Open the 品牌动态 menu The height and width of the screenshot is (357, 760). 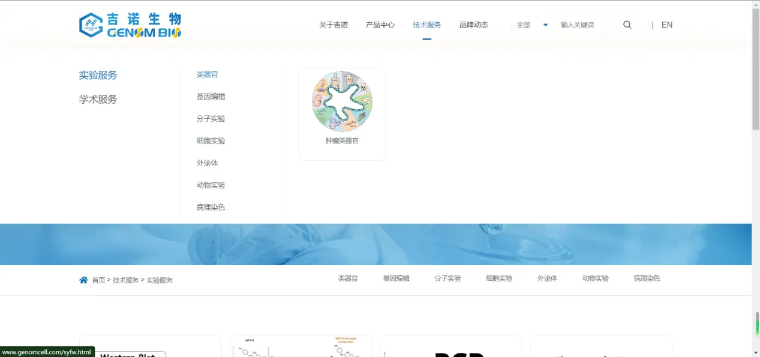pos(473,25)
